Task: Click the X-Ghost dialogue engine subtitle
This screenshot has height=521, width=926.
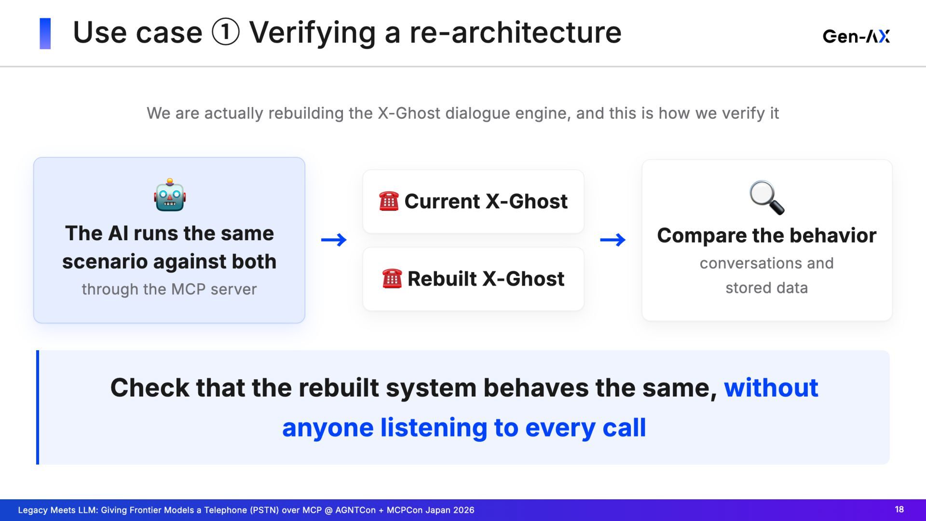Action: tap(463, 113)
